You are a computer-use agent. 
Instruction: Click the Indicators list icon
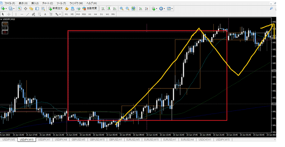pos(154,9)
